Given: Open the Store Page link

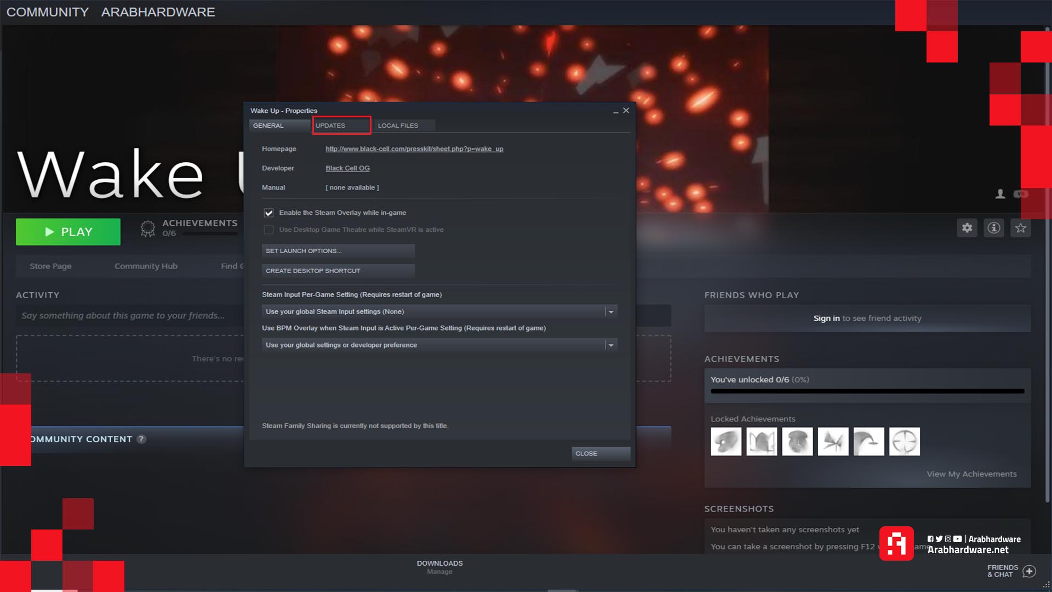Looking at the screenshot, I should click(50, 266).
